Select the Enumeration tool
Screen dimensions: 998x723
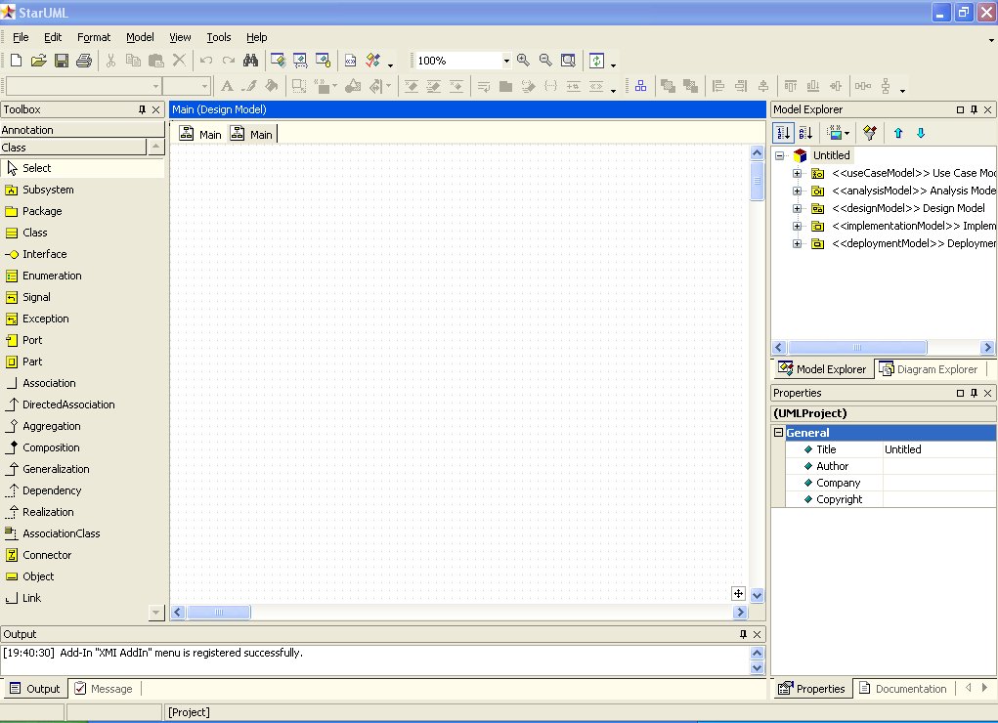point(52,276)
